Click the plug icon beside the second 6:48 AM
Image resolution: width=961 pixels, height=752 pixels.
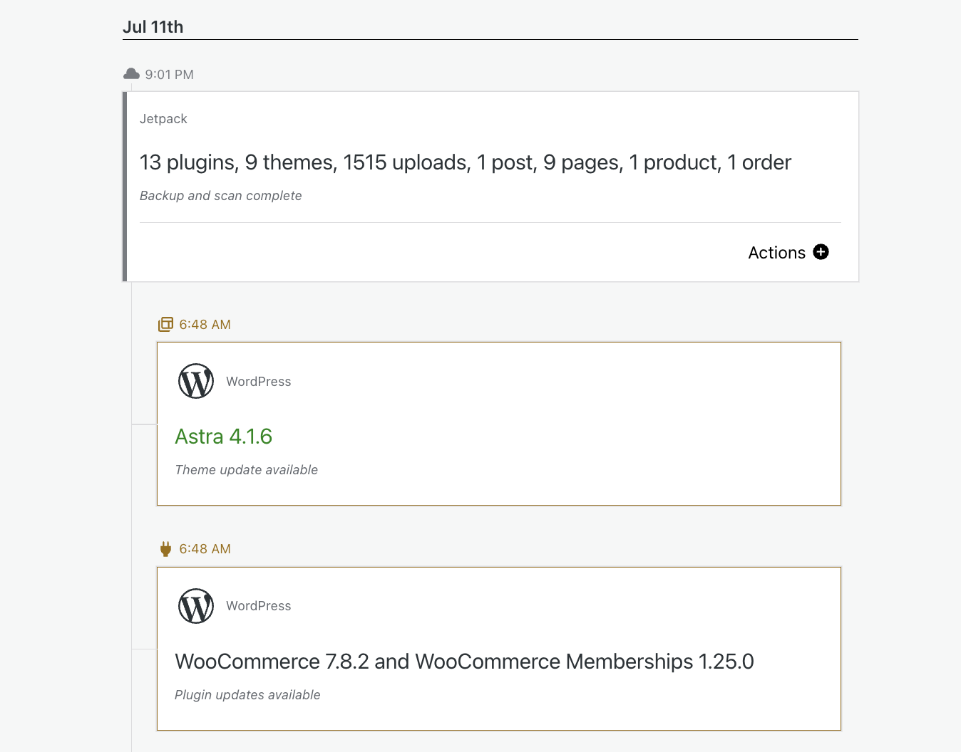(165, 549)
